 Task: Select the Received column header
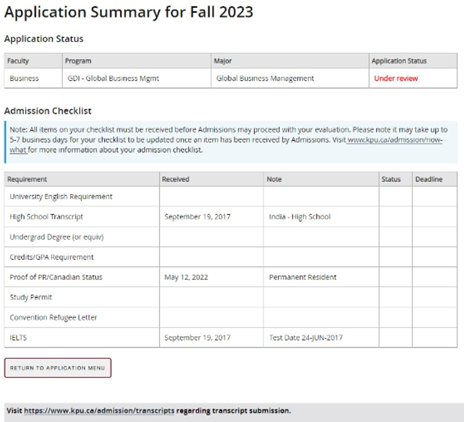176,179
